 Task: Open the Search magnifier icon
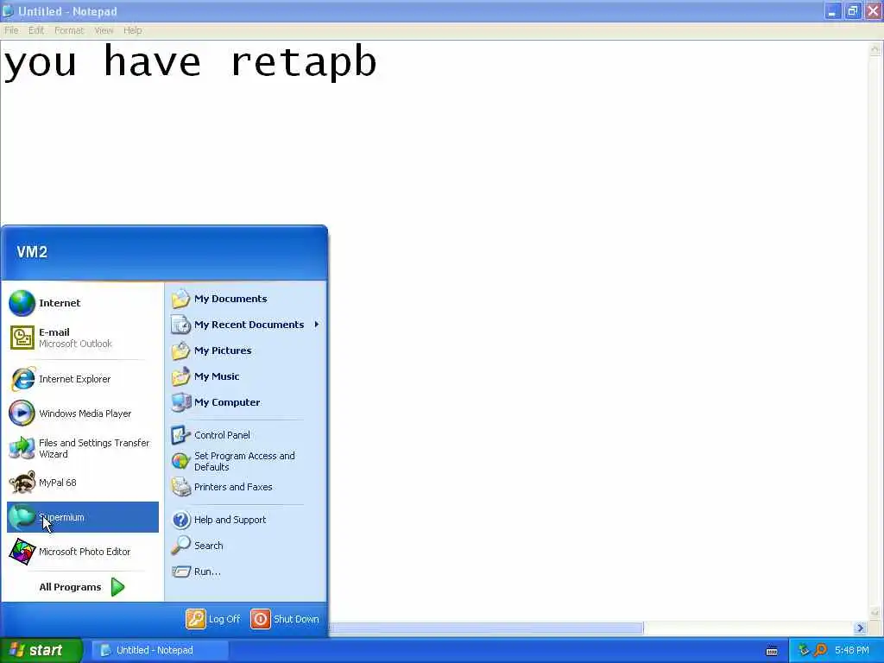[x=180, y=546]
